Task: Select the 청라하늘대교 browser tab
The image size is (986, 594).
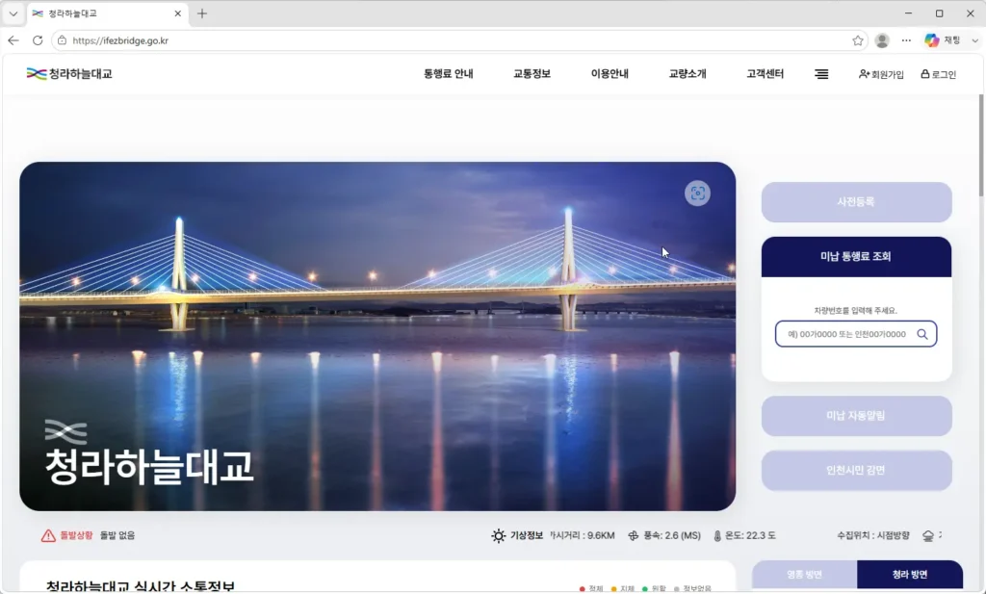Action: [x=107, y=13]
